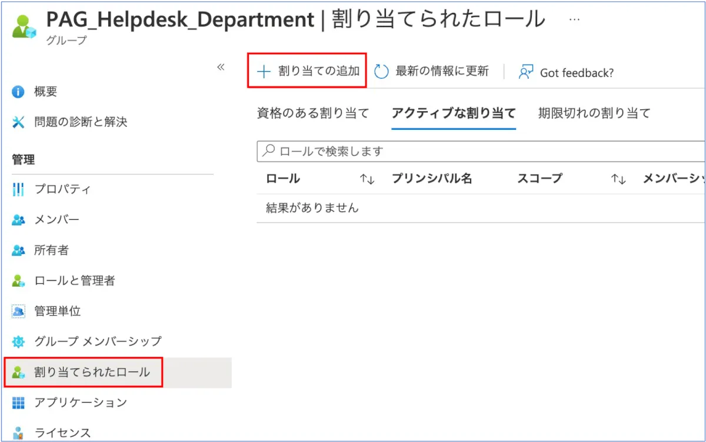
Task: Switch to 資格のある割り当て tab
Action: pos(312,113)
